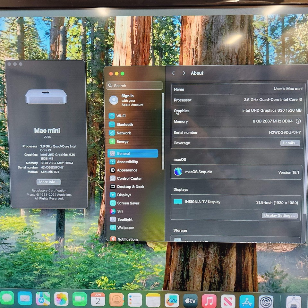Open Screen Saver settings
The height and width of the screenshot is (308, 308).
[x=128, y=203]
